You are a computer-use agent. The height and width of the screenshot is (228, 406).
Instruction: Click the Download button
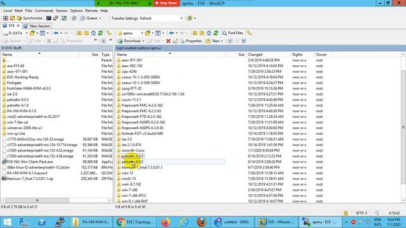pos(129,41)
